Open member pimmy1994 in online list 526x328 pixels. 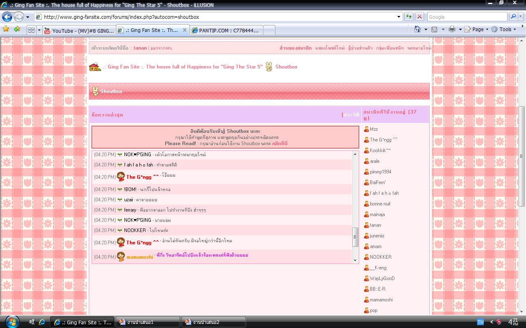coord(381,172)
